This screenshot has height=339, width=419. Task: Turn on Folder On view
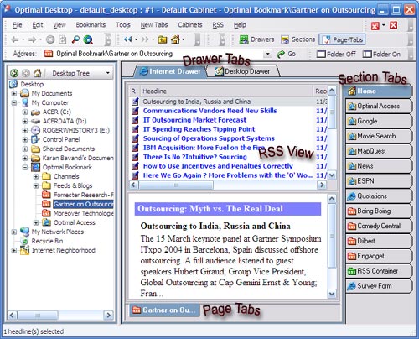pos(381,54)
